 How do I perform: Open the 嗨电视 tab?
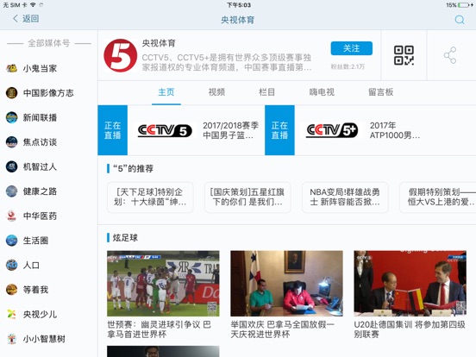coord(322,92)
